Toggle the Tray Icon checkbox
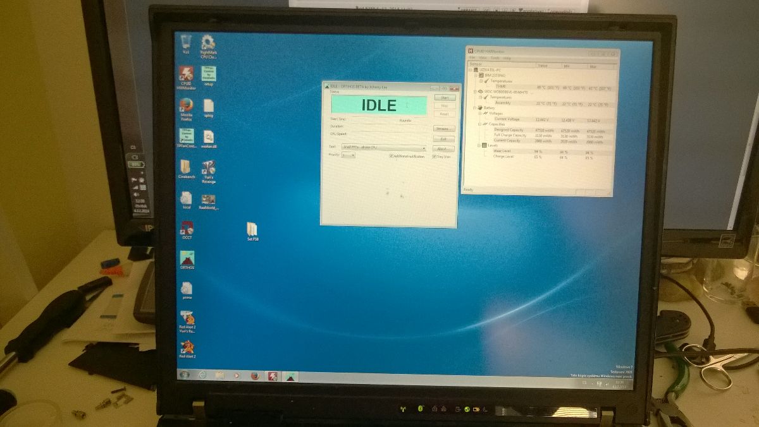 pos(434,156)
